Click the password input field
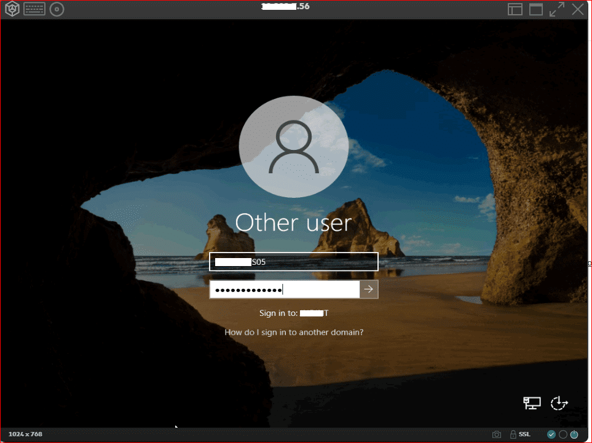The image size is (592, 443). (284, 289)
